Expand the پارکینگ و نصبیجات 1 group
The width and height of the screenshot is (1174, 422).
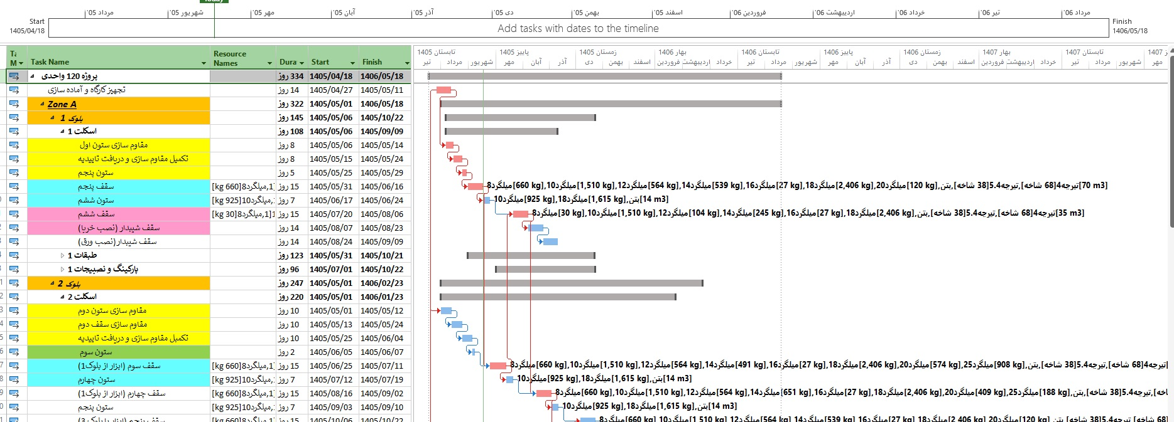tap(62, 269)
